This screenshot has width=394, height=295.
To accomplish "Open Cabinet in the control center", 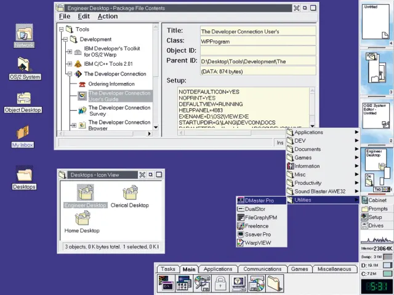I will tap(377, 200).
